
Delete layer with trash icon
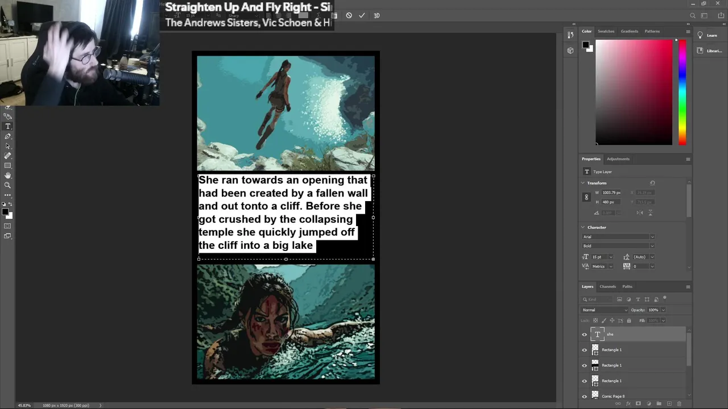[679, 403]
